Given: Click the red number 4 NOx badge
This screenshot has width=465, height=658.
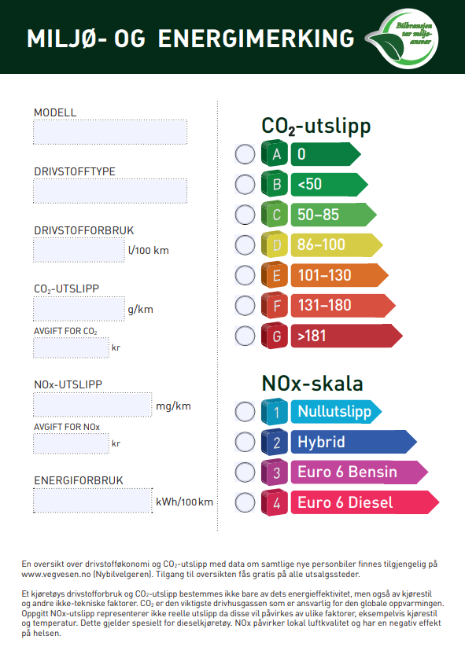Looking at the screenshot, I should [275, 502].
